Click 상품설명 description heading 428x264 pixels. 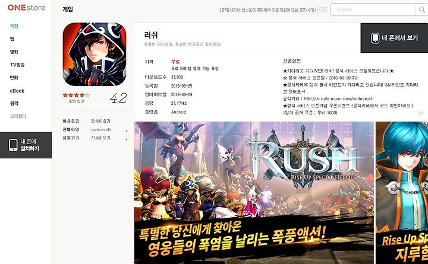click(x=292, y=61)
